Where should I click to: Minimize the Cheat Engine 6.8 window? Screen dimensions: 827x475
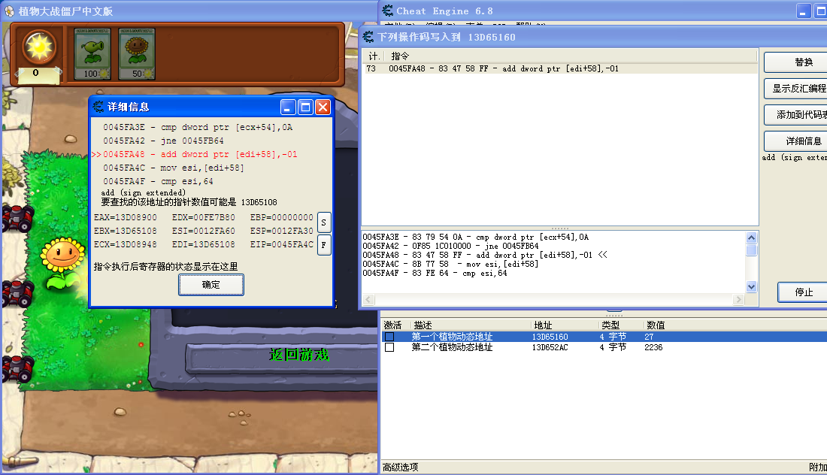[803, 11]
